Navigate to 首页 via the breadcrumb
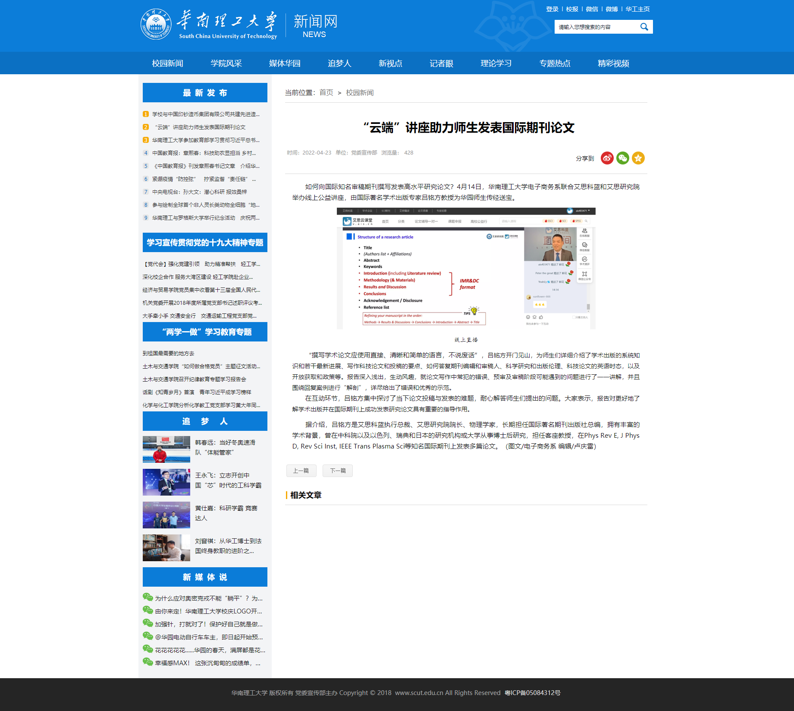Image resolution: width=794 pixels, height=711 pixels. [326, 92]
